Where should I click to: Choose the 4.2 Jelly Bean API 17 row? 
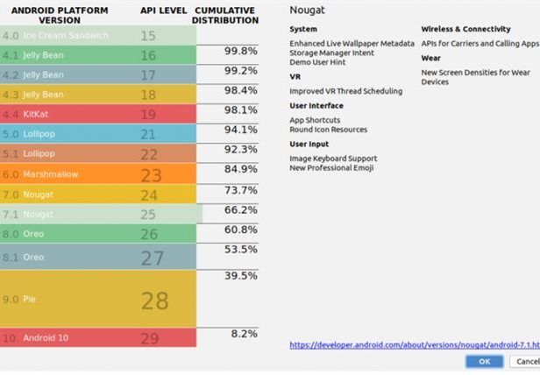(x=98, y=74)
